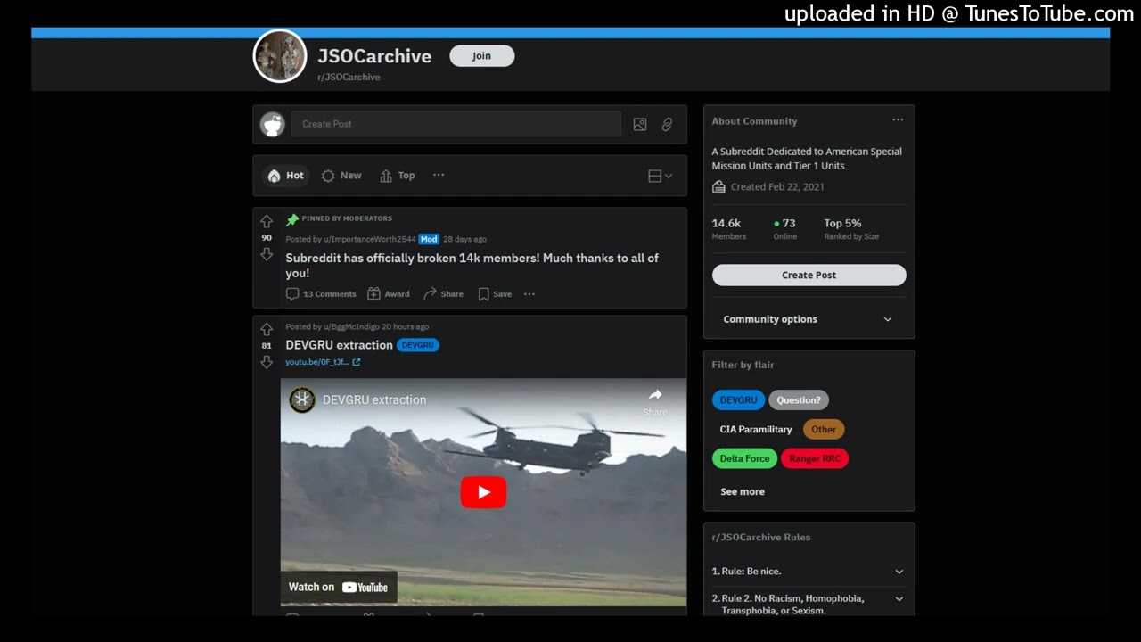Image resolution: width=1141 pixels, height=642 pixels.
Task: Click the link attach icon in Create Post
Action: (667, 125)
